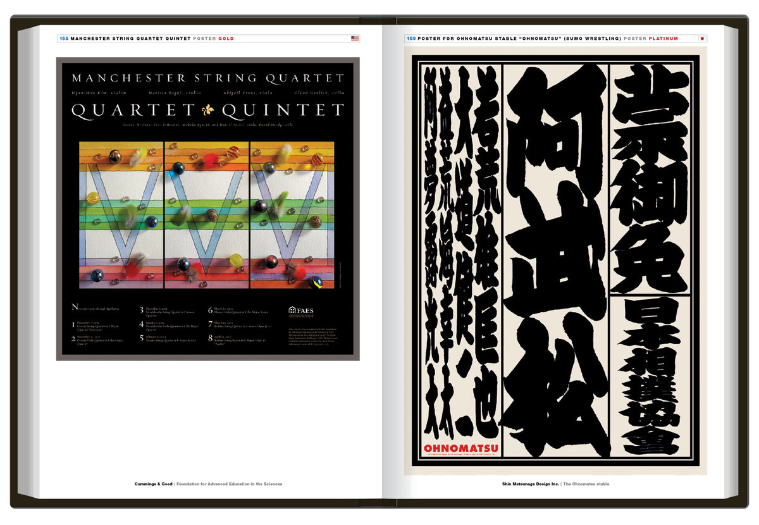Viewport: 759px width, 525px height.
Task: Open the Ohnomatsu sumo poster image
Action: pos(555,261)
